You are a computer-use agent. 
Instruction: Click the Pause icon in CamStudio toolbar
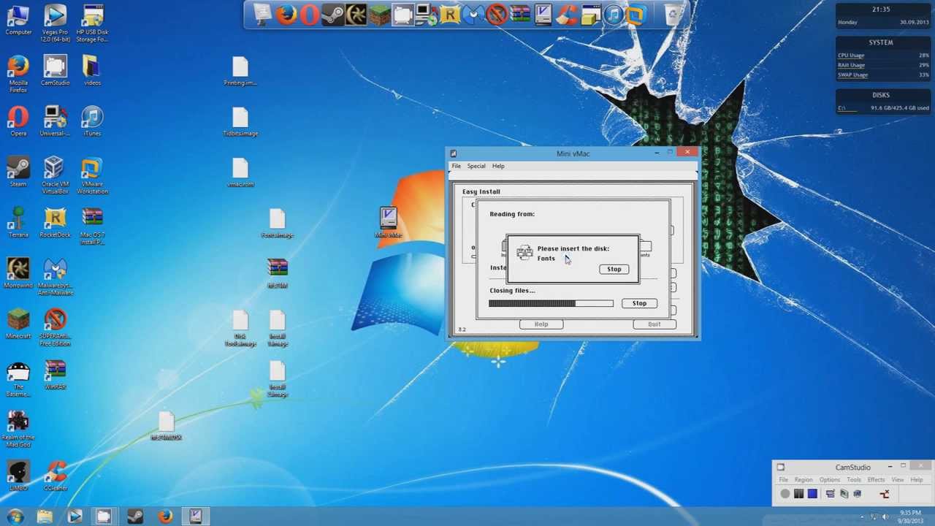tap(798, 494)
